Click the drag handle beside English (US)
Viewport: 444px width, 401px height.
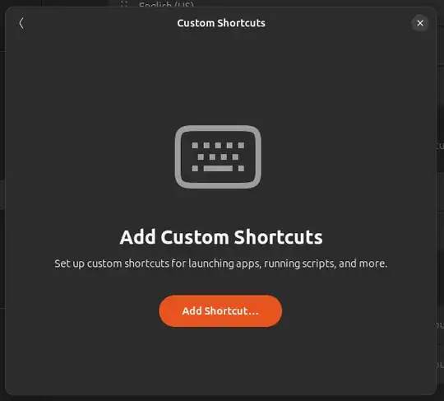coord(124,3)
